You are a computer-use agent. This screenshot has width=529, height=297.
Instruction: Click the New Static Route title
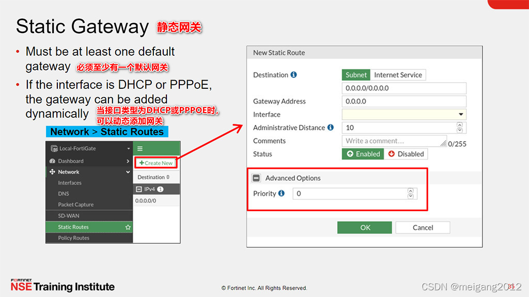[x=279, y=53]
